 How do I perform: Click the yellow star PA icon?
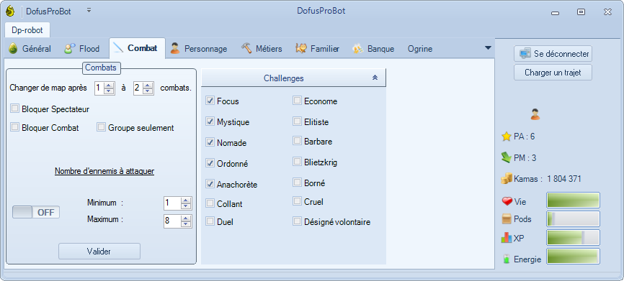(x=507, y=137)
